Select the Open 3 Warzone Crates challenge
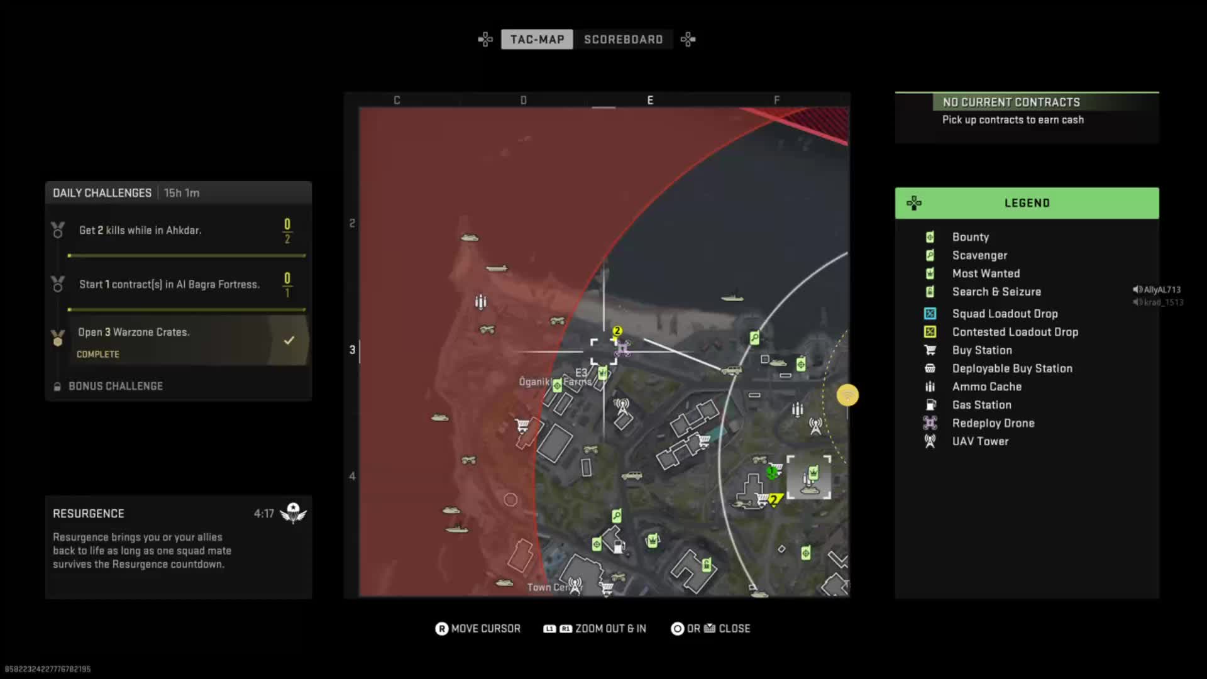1207x679 pixels. click(x=179, y=340)
